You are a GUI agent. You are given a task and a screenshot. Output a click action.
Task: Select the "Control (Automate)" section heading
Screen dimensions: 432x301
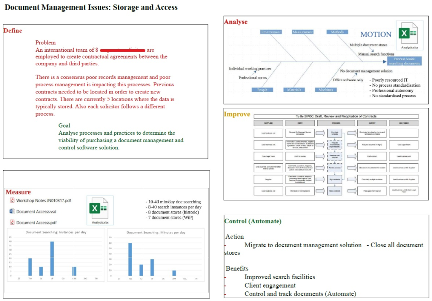coord(253,221)
